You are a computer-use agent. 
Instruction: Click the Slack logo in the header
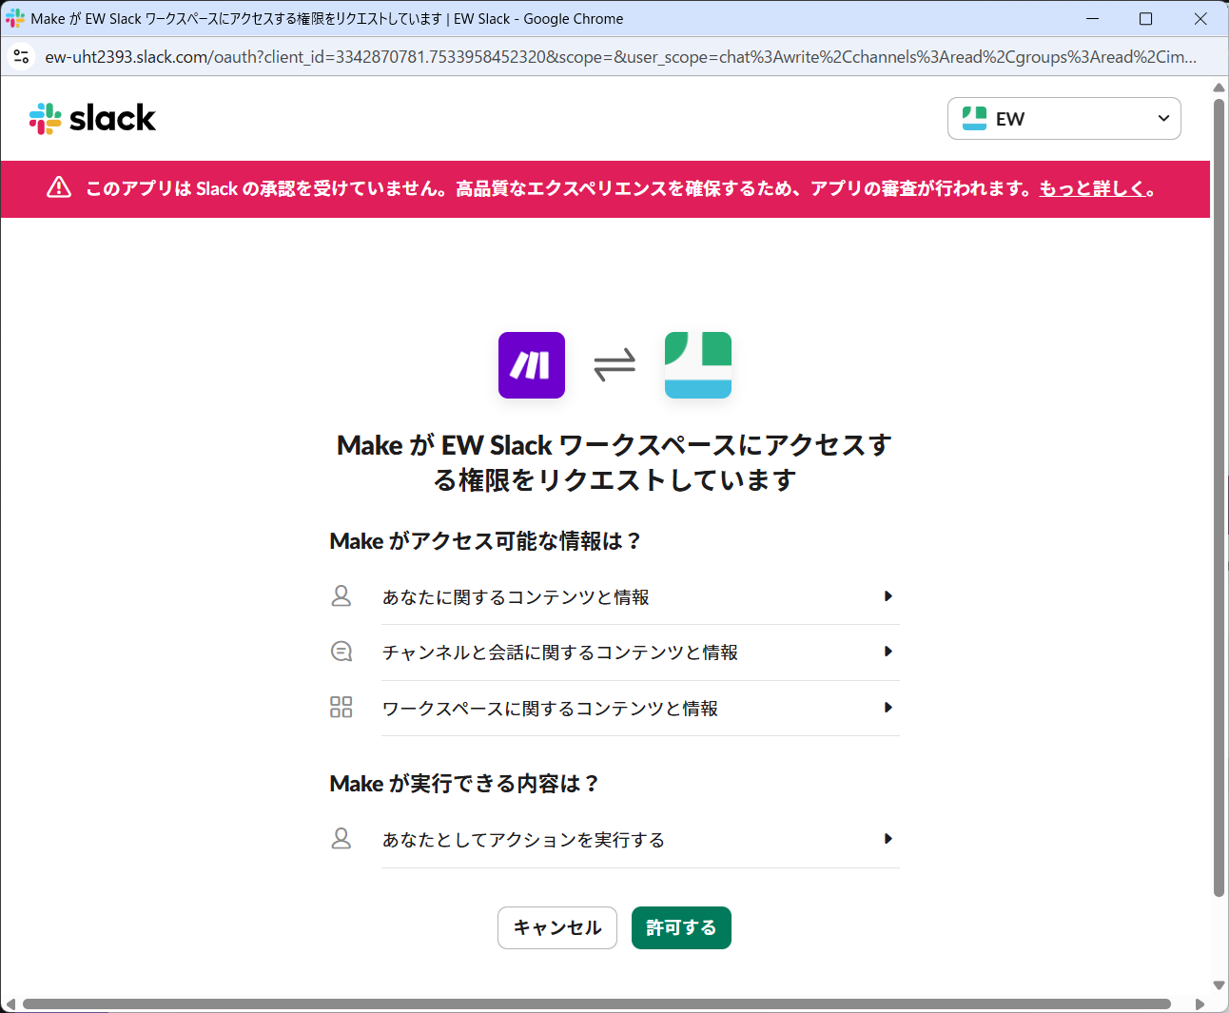point(92,119)
